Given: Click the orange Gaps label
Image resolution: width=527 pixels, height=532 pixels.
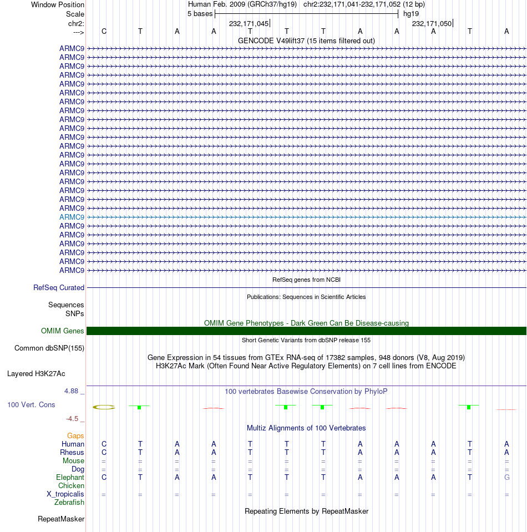Looking at the screenshot, I should click(x=75, y=435).
